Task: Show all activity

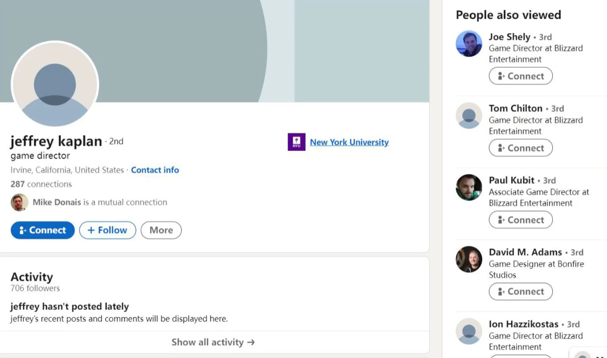Action: (x=213, y=342)
